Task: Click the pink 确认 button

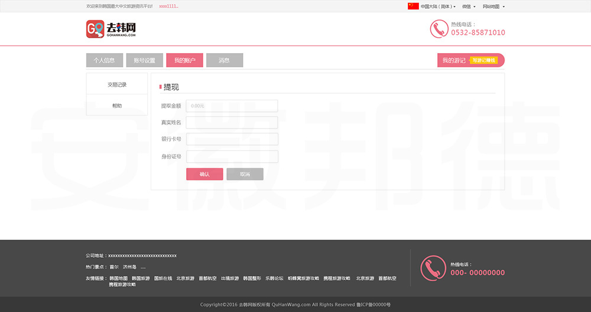Action: point(204,174)
